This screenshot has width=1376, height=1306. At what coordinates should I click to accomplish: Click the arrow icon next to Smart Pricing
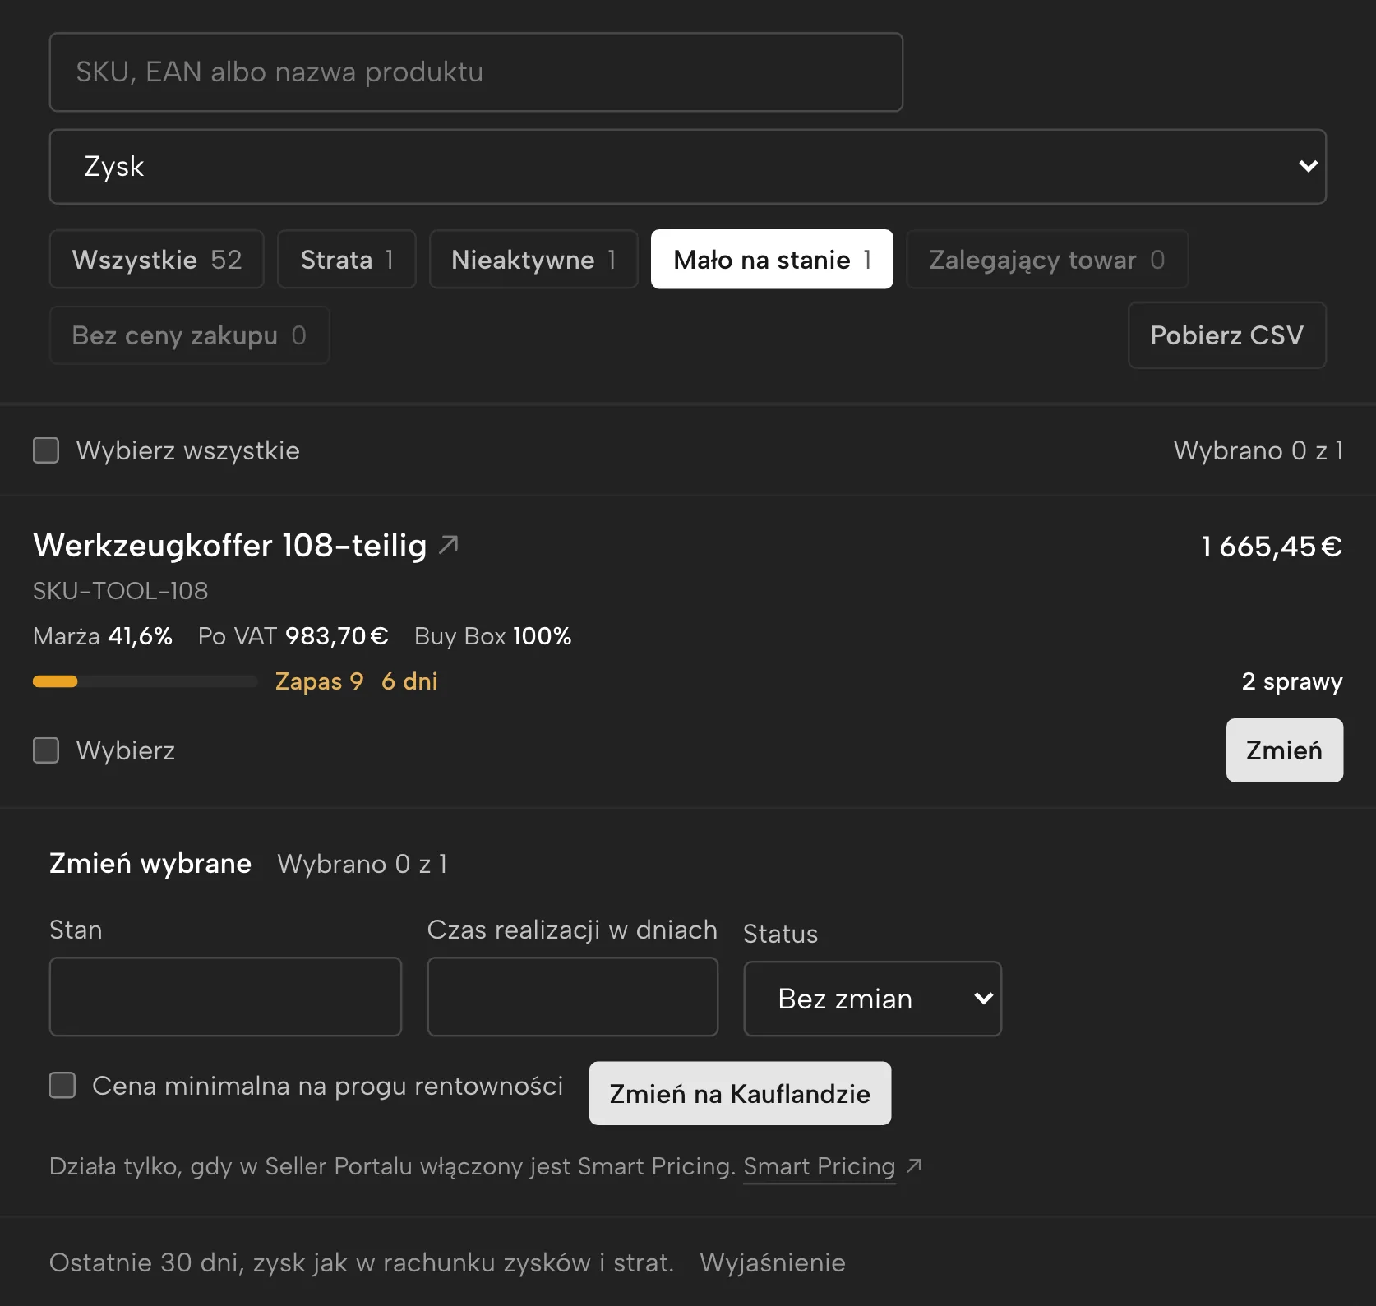click(x=914, y=1165)
